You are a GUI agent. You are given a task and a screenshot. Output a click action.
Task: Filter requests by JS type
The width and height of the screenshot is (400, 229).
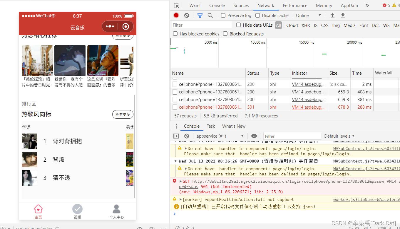point(315,25)
